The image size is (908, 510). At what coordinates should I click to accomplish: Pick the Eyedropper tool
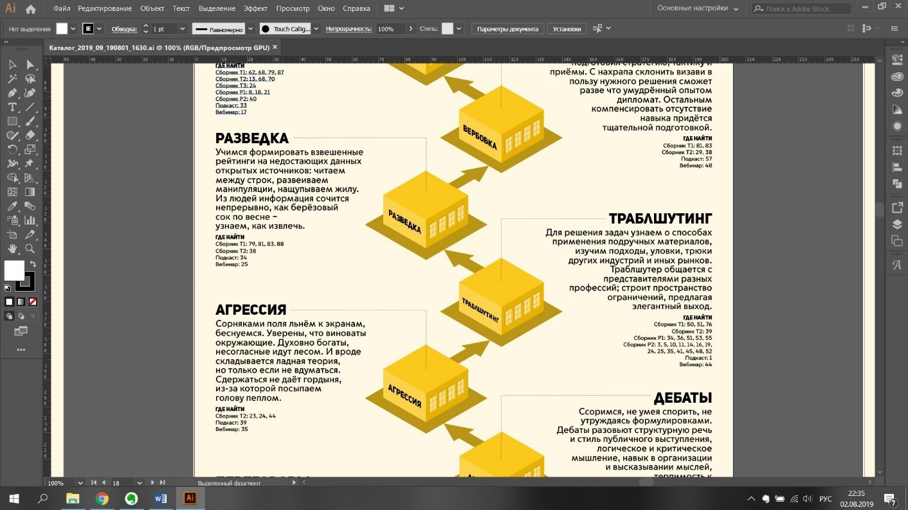[x=12, y=206]
